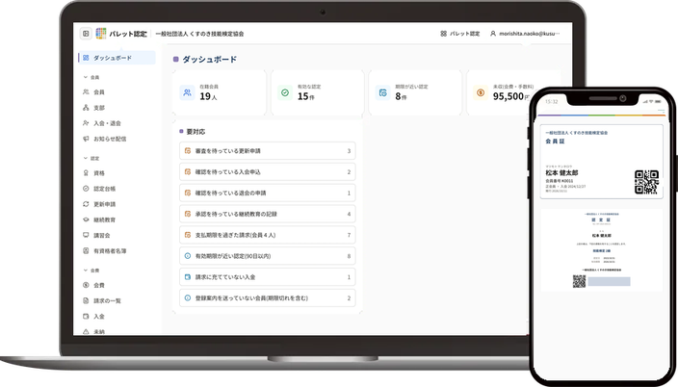Click the 要対応 section heading
The width and height of the screenshot is (678, 387).
point(196,132)
